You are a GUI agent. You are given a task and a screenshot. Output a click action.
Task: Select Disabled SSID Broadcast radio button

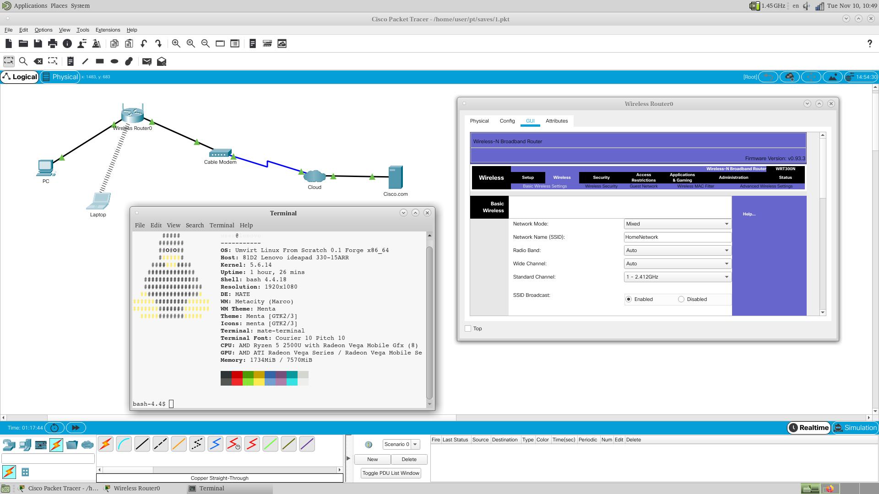point(681,299)
